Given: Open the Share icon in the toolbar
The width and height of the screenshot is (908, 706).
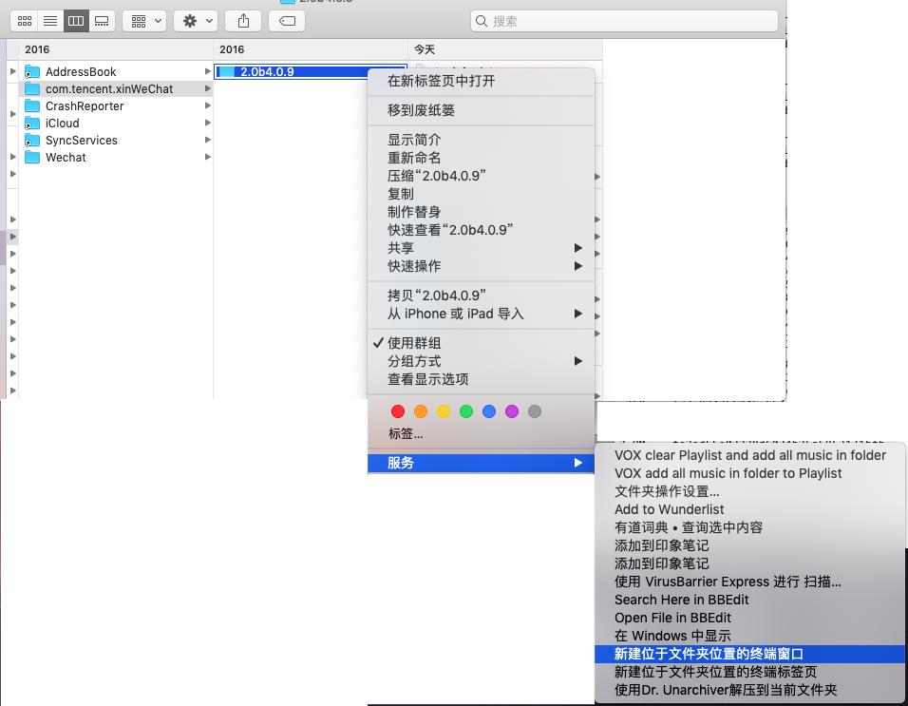Looking at the screenshot, I should 243,20.
